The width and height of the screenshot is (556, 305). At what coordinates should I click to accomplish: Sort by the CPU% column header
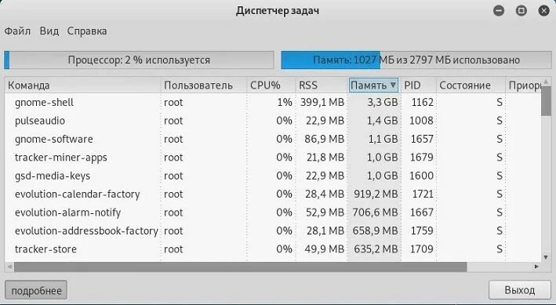click(271, 85)
